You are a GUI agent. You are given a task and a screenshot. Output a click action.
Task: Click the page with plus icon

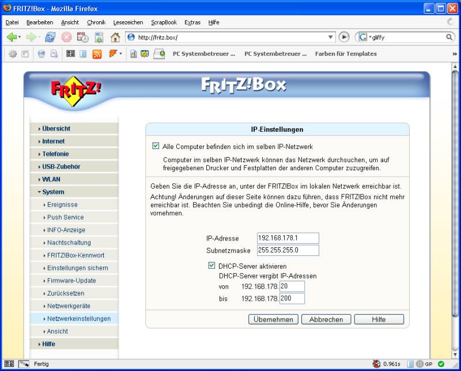point(54,53)
